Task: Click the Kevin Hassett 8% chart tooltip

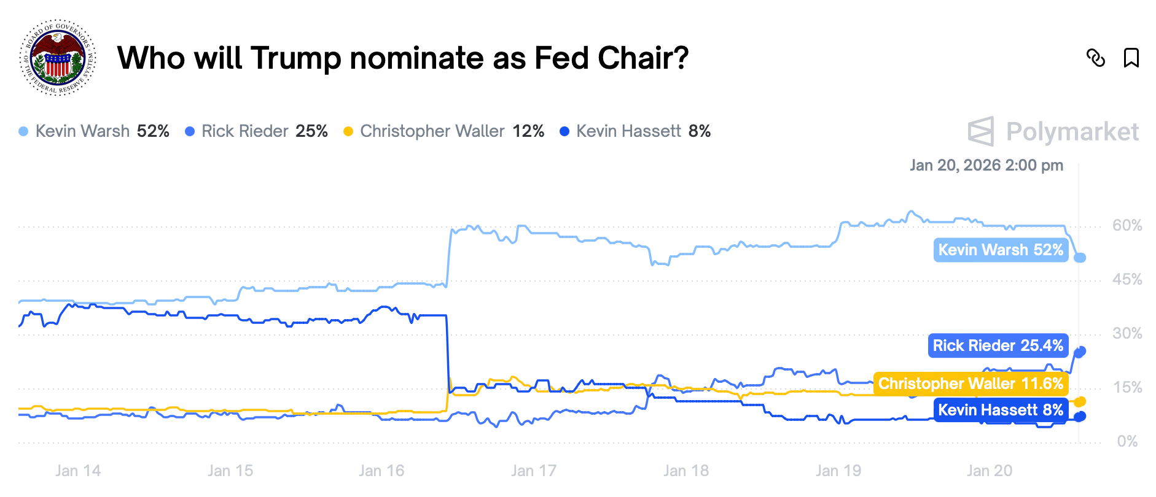Action: click(1000, 410)
